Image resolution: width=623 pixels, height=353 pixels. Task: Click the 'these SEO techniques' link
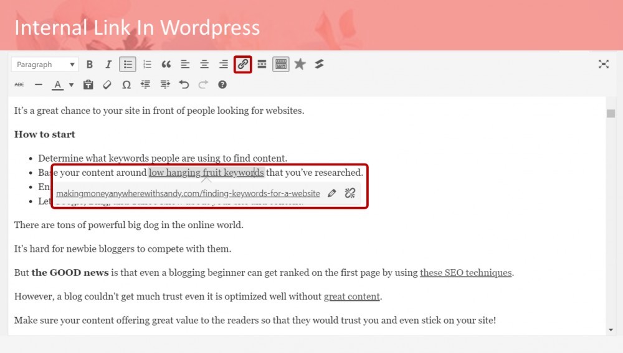(465, 273)
